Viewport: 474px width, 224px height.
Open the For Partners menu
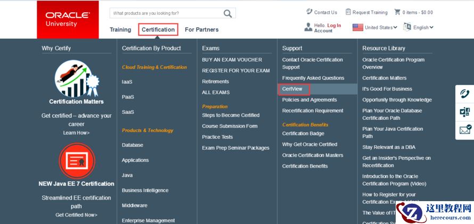pyautogui.click(x=201, y=30)
